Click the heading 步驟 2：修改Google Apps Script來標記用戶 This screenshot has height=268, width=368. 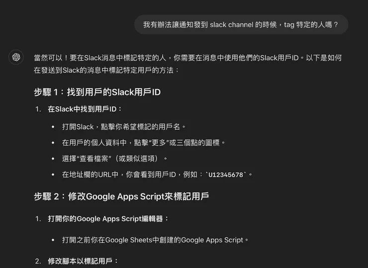pyautogui.click(x=121, y=196)
